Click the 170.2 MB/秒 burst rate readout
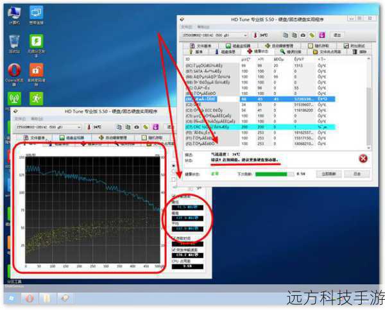385x310 pixels. [x=187, y=255]
